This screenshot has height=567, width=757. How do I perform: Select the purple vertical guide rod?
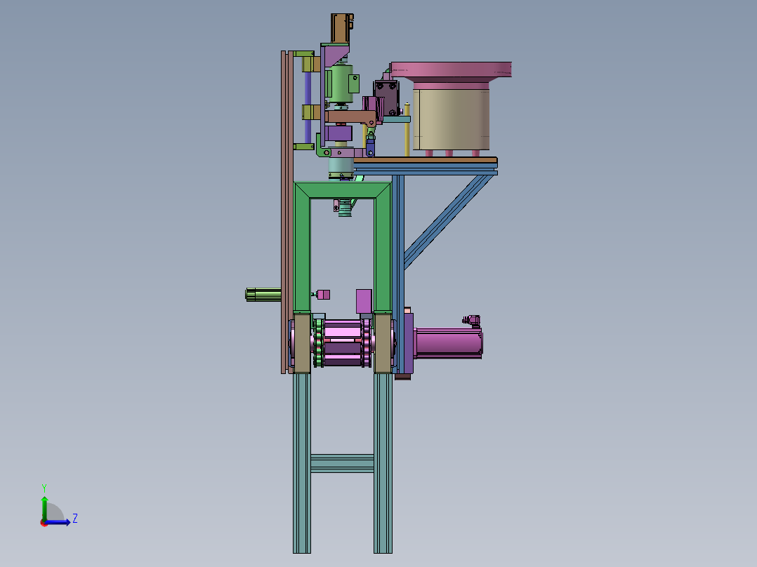(x=308, y=107)
